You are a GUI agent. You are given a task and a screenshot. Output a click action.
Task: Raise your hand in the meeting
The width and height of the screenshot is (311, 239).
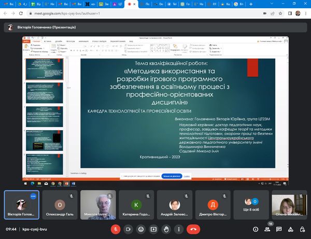(166, 229)
